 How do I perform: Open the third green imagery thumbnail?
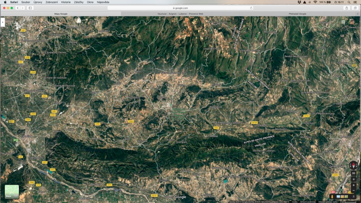tap(346, 196)
